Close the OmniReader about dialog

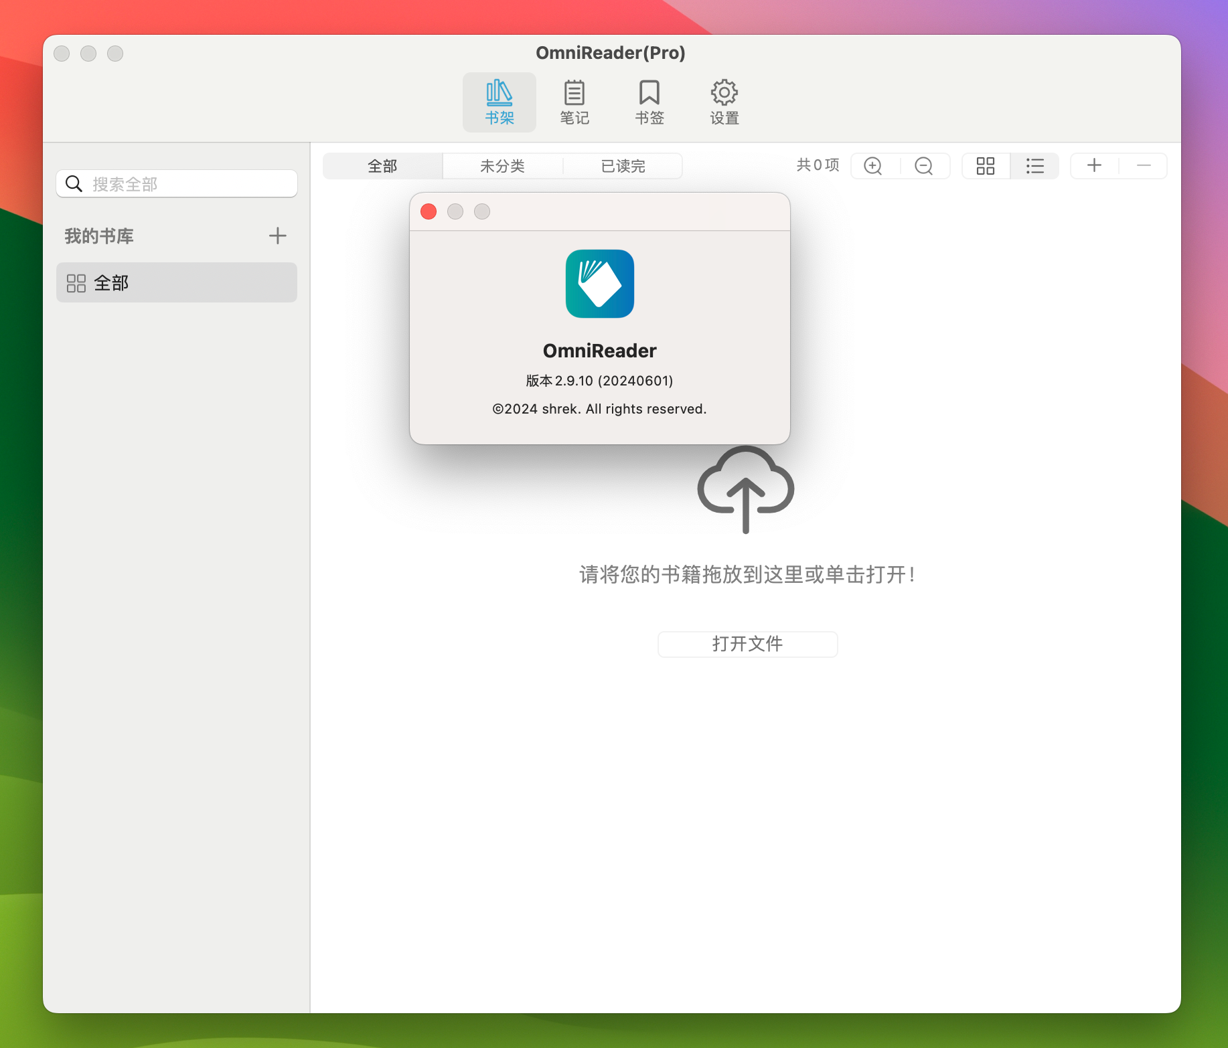click(429, 211)
